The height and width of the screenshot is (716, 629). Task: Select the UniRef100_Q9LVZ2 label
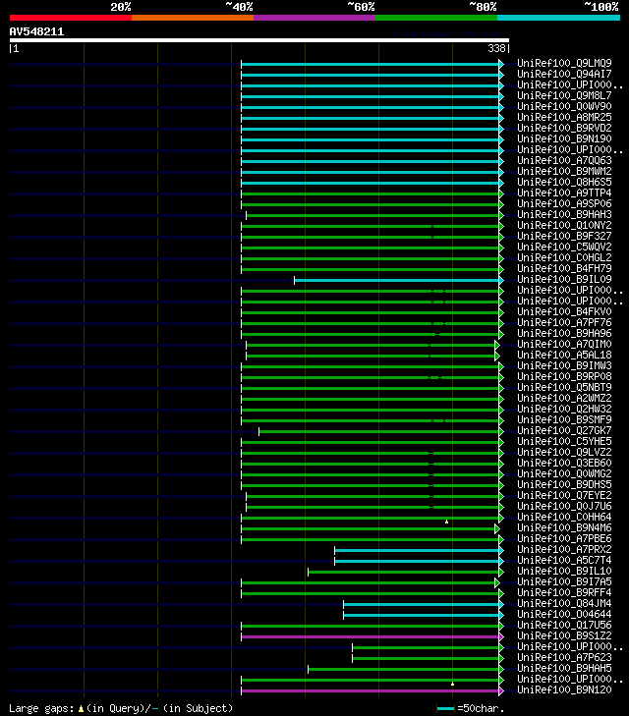pyautogui.click(x=564, y=452)
